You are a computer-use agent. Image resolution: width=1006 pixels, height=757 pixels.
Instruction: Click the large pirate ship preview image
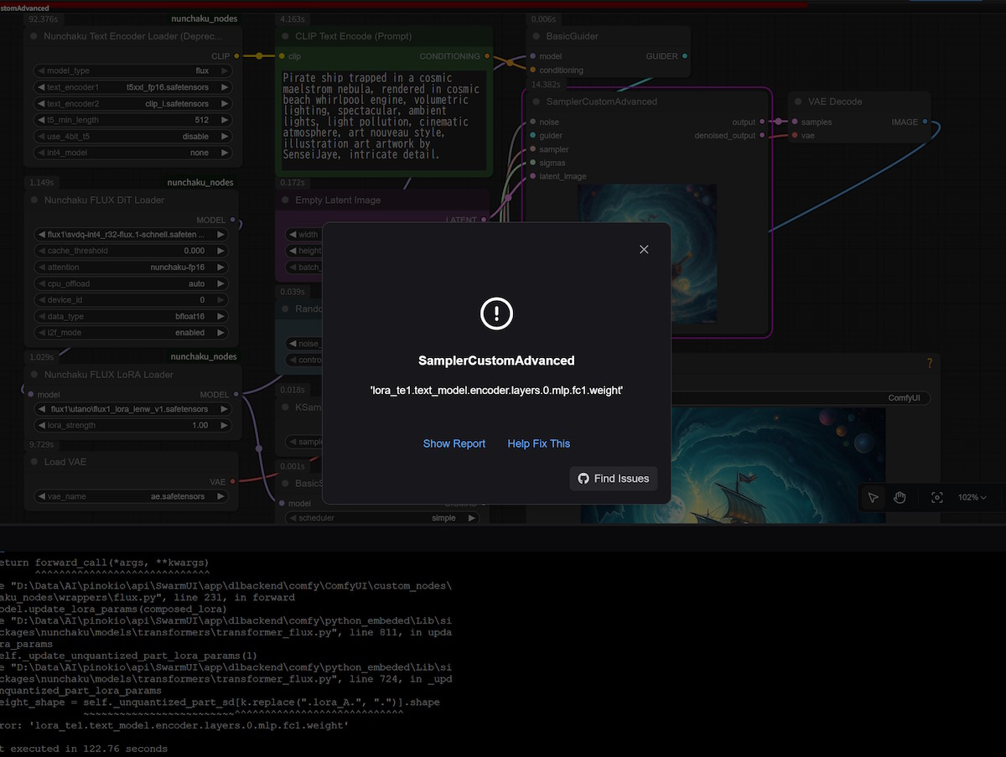click(733, 466)
